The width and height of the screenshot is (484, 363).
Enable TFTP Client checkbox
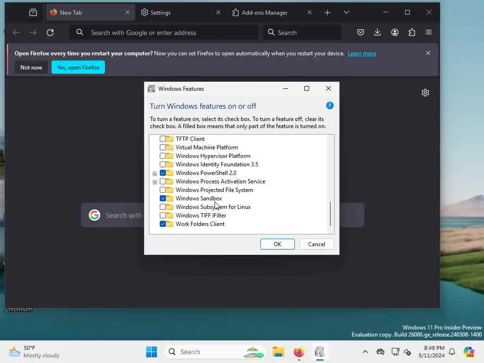[x=163, y=139]
